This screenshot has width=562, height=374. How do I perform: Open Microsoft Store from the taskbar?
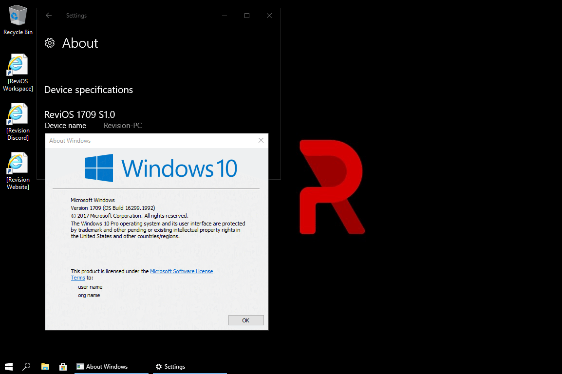point(63,367)
